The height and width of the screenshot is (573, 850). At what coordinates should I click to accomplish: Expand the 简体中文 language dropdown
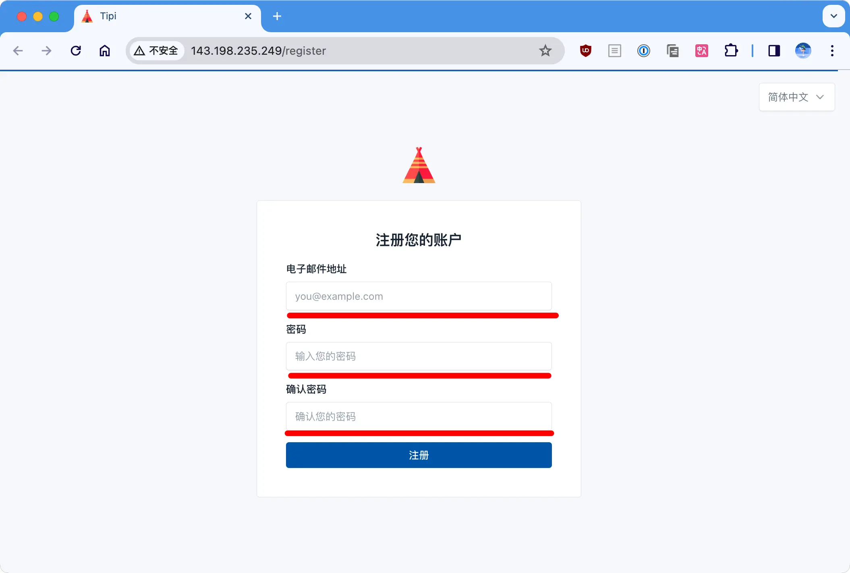(x=796, y=97)
